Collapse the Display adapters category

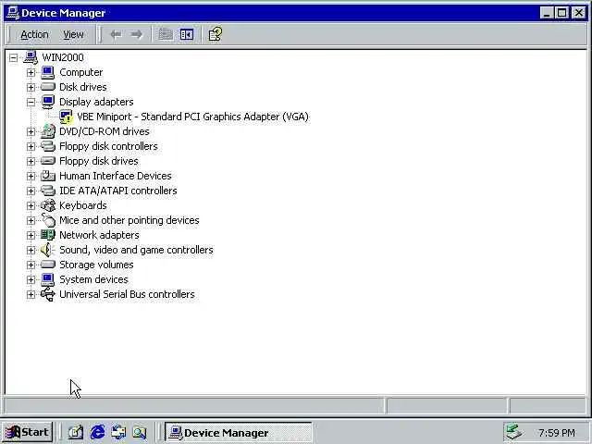pyautogui.click(x=31, y=102)
